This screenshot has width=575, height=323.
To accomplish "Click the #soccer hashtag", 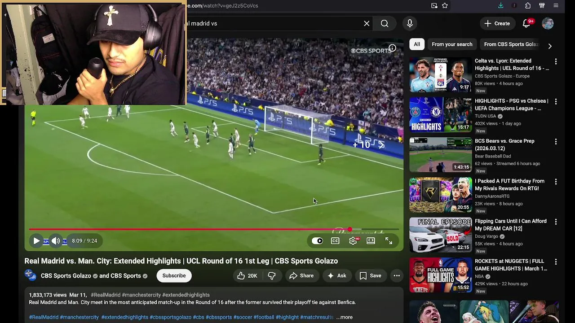I will coord(243,317).
